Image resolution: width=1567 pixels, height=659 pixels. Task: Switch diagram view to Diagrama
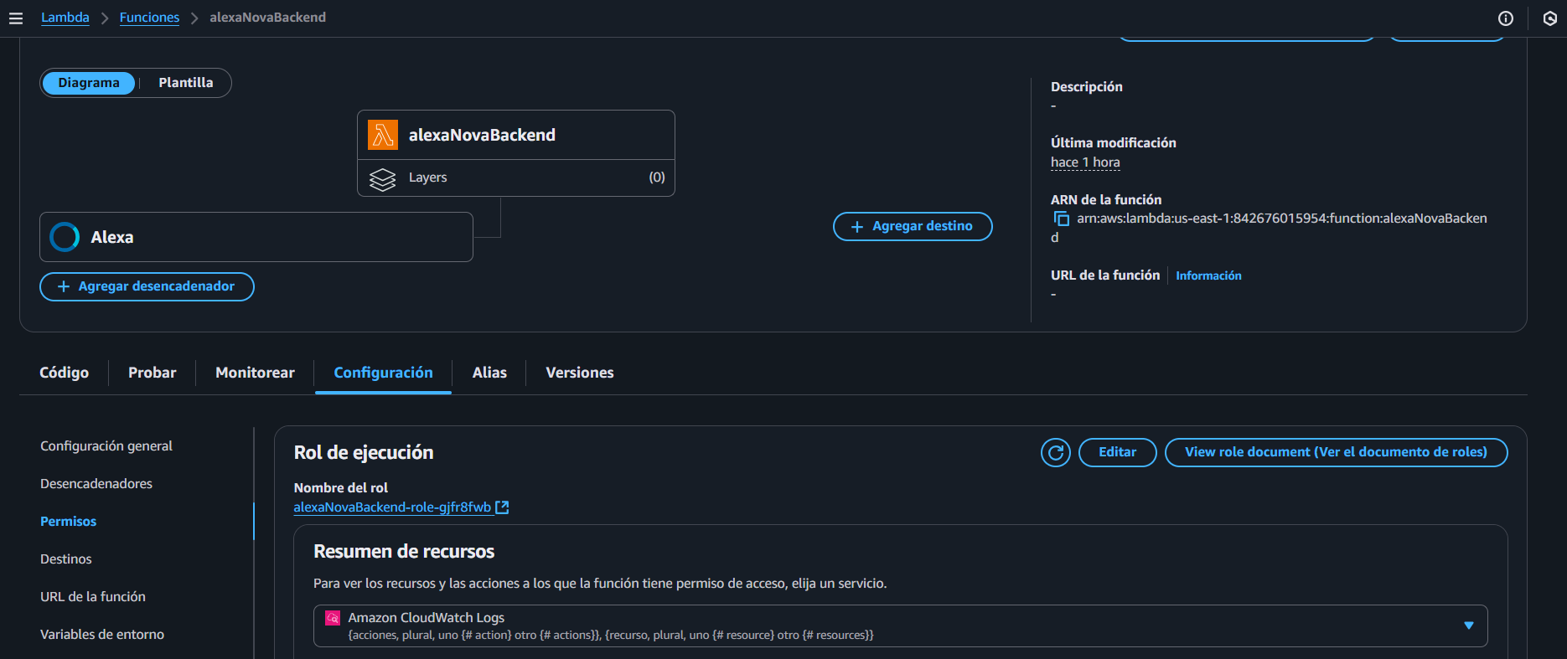coord(89,83)
